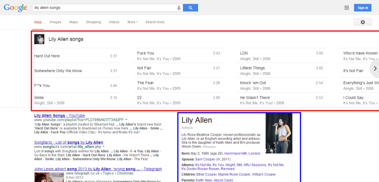This screenshot has width=379, height=182.
Task: Expand dropdown arrow next to songfacts.com URL
Action: 104,146
